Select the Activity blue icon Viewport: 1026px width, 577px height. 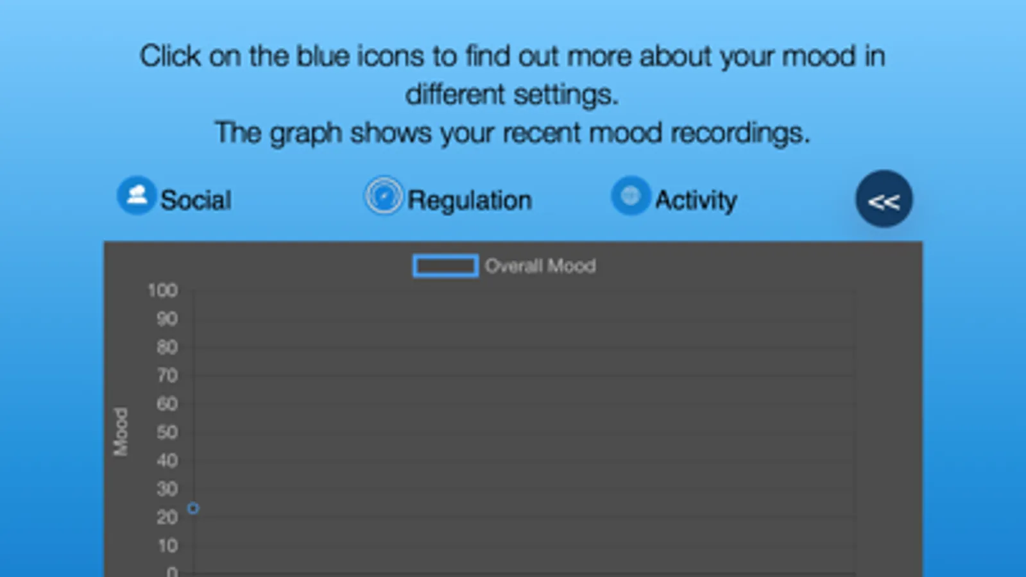(x=630, y=196)
